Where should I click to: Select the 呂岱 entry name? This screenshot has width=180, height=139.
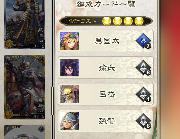pyautogui.click(x=107, y=94)
